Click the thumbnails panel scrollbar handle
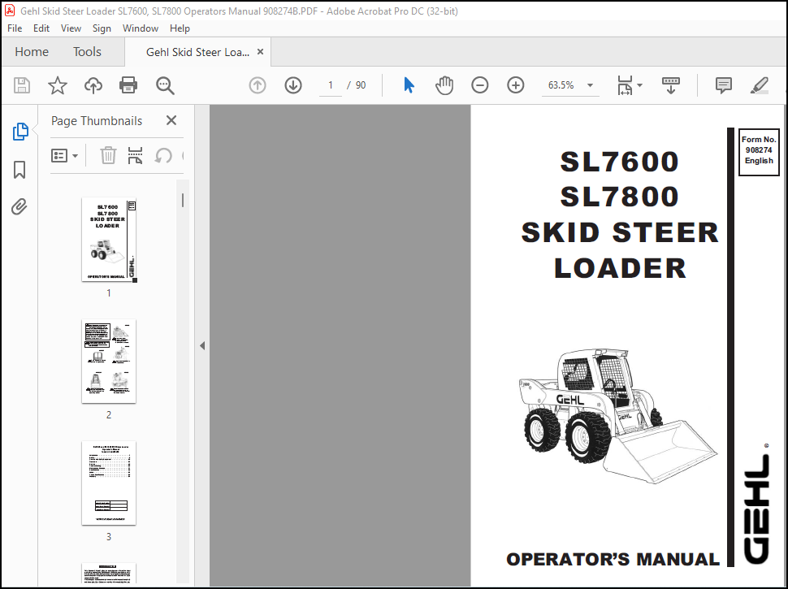Viewport: 788px width, 589px height. (x=183, y=201)
